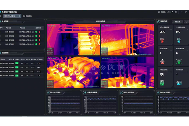Collapse the 设备列表 panel header

click(5, 21)
